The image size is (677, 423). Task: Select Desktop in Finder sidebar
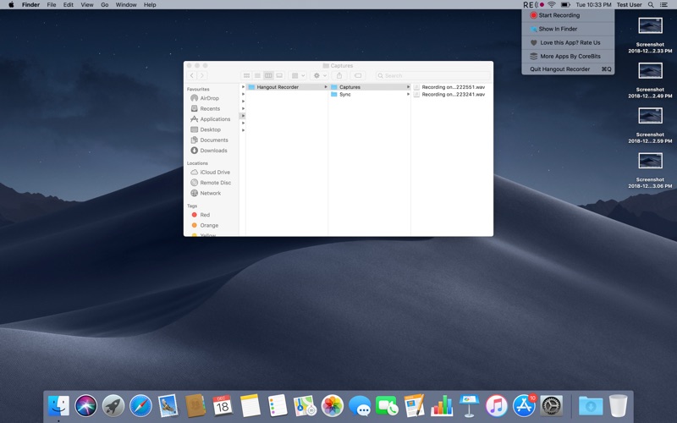pos(209,129)
